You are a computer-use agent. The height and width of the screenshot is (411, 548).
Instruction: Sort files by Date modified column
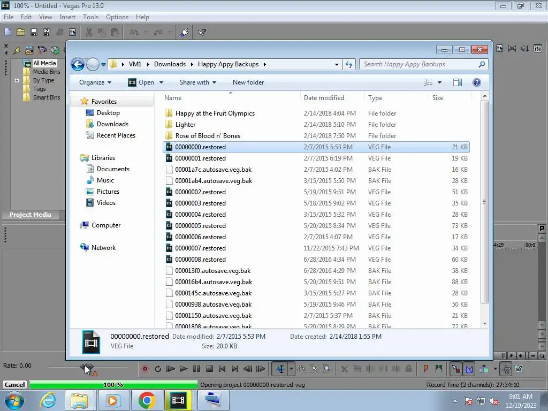(x=324, y=98)
